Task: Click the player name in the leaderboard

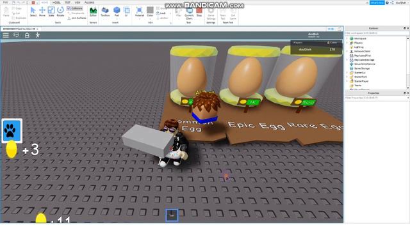Action: tap(305, 49)
